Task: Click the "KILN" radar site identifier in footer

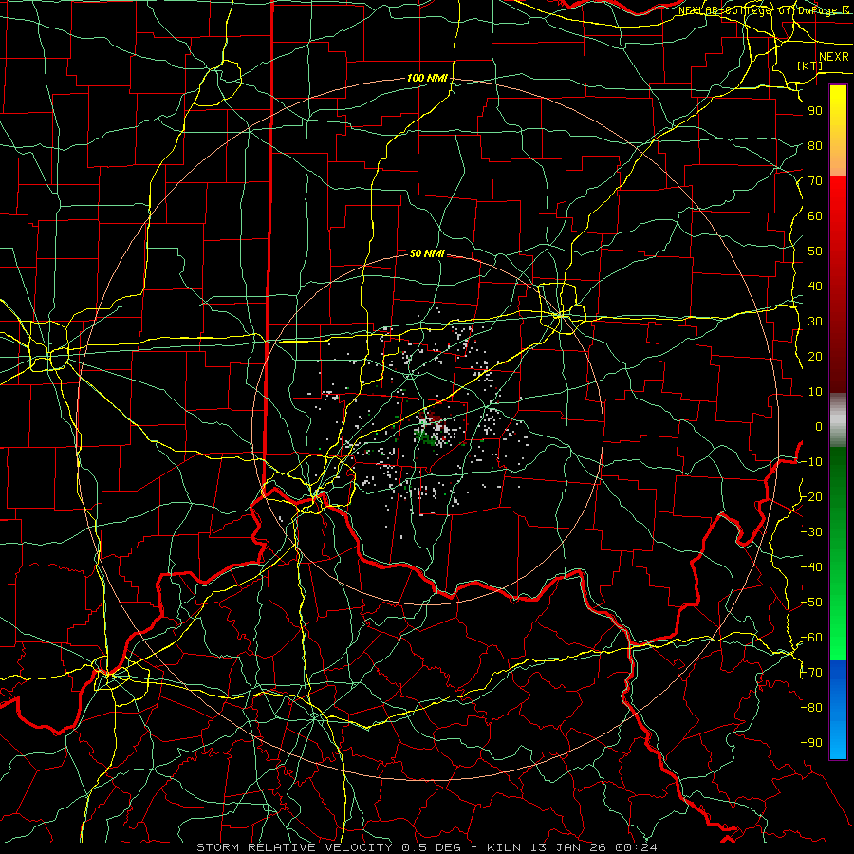Action: tap(504, 847)
